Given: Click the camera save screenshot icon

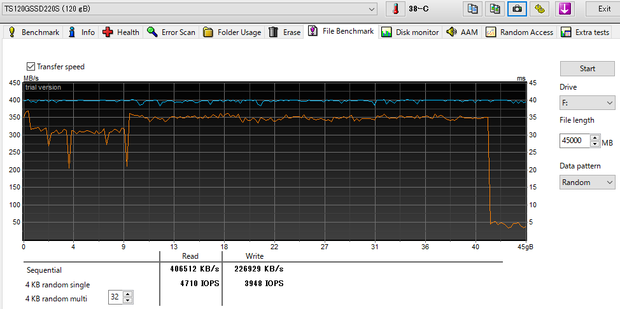Looking at the screenshot, I should (x=517, y=9).
